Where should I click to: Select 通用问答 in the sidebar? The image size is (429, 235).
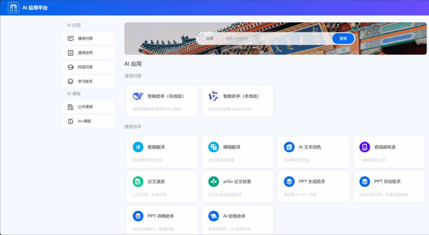[89, 38]
